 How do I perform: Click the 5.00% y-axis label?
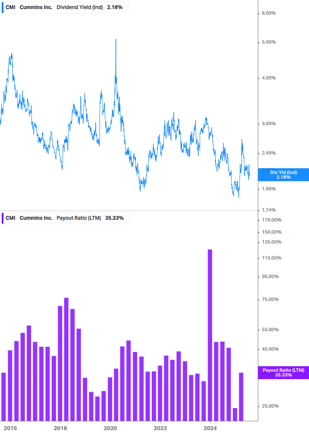tap(268, 42)
